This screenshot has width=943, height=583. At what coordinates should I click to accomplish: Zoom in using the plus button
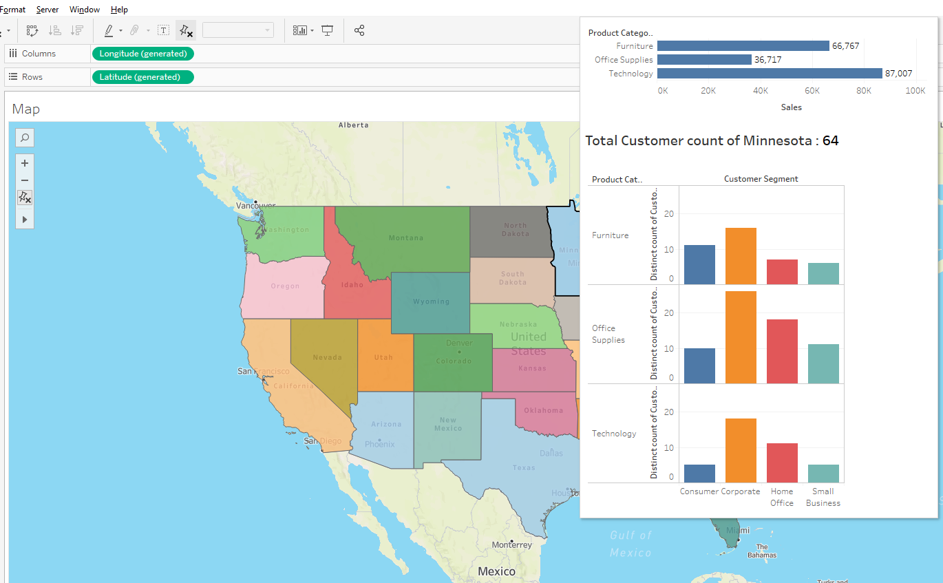pos(24,163)
